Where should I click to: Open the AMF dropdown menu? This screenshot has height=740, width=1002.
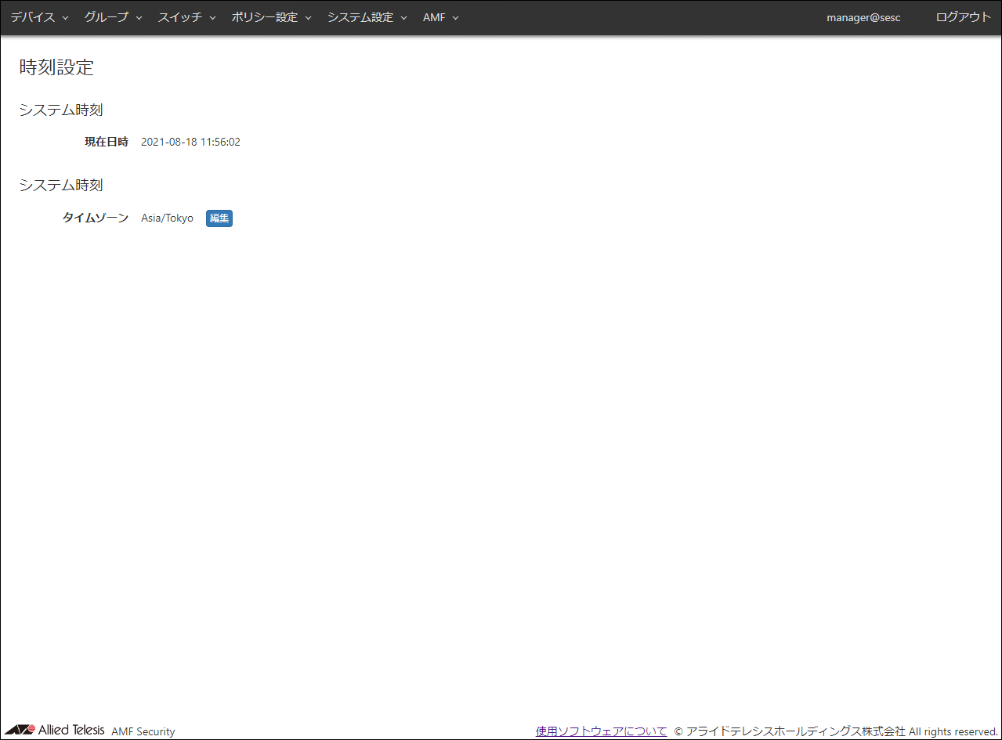[x=440, y=17]
